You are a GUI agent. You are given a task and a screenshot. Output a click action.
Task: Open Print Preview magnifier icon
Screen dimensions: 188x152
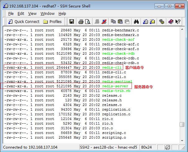[x=88, y=22]
